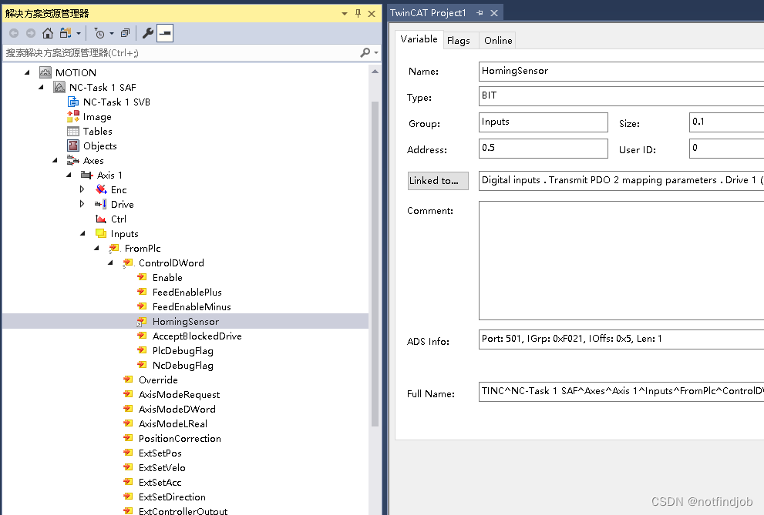The width and height of the screenshot is (764, 515).
Task: Click the Forward navigation arrow
Action: click(29, 33)
